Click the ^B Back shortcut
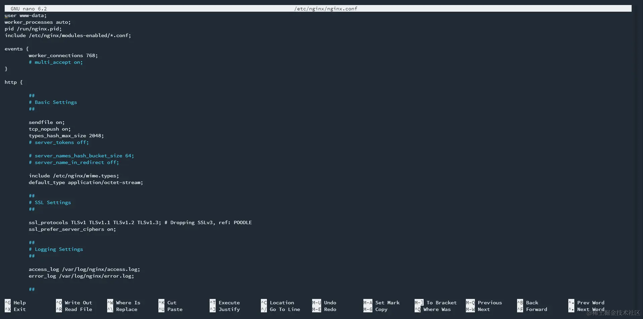This screenshot has width=643, height=319. pos(528,303)
